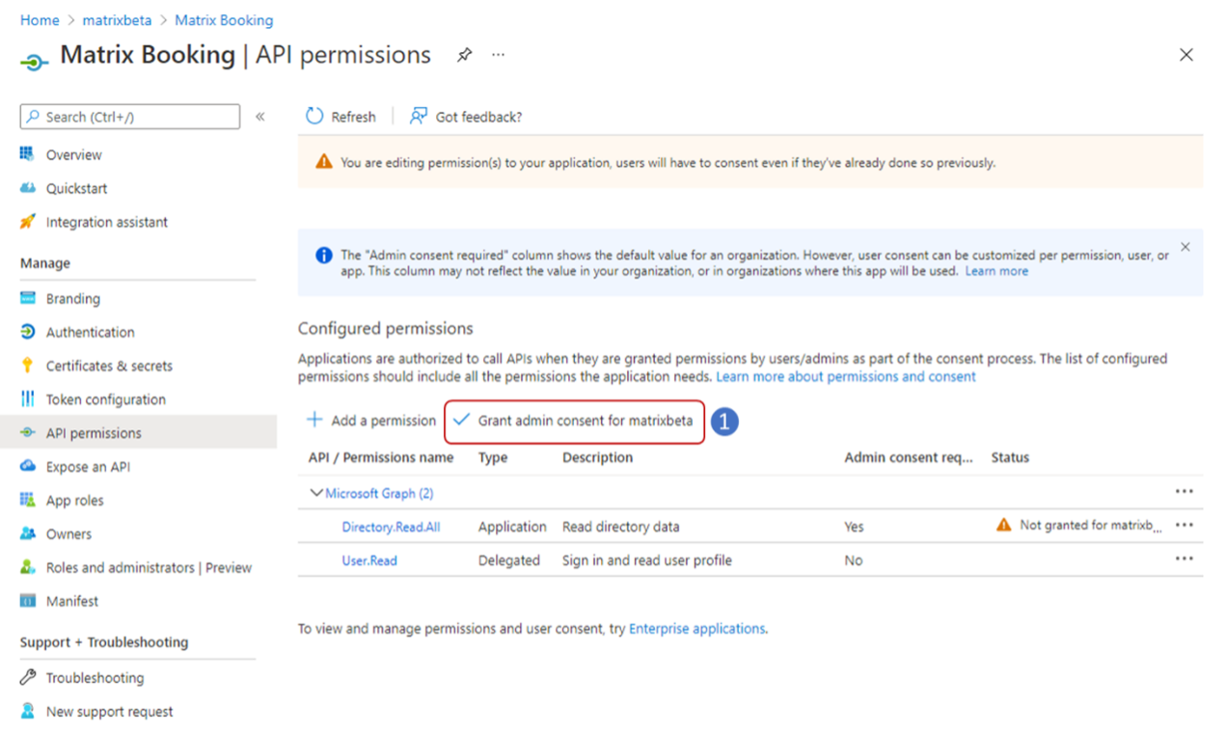Go to Home breadcrumb

tap(40, 19)
